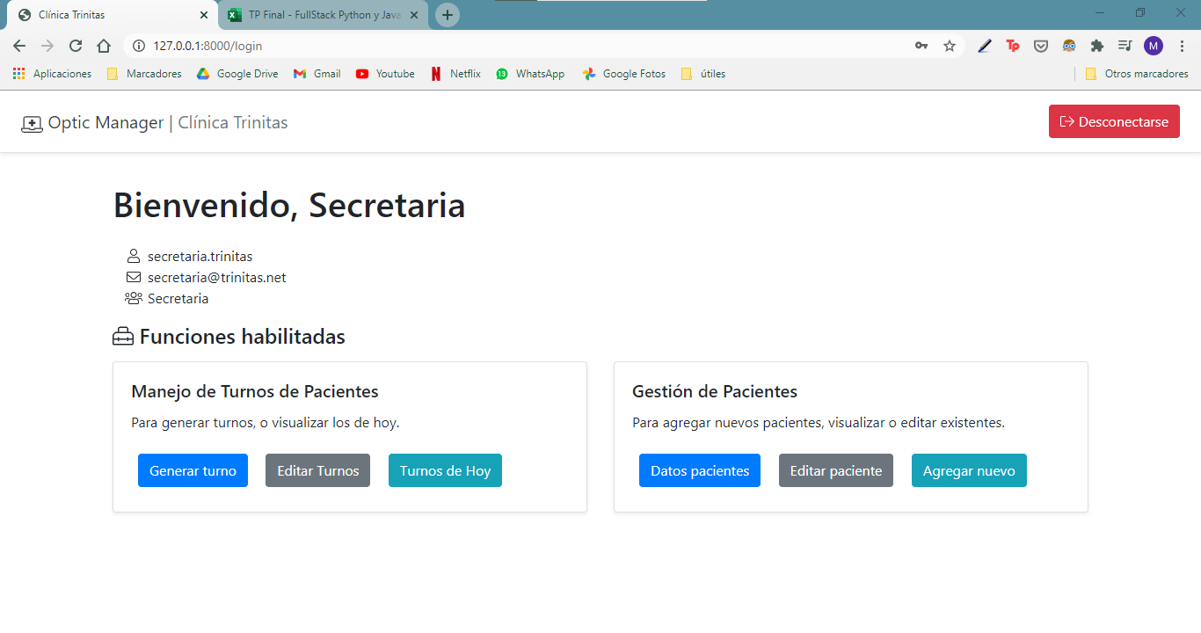Click the Chrome profile avatar M
Screen dimensions: 1201x633
click(x=1154, y=46)
